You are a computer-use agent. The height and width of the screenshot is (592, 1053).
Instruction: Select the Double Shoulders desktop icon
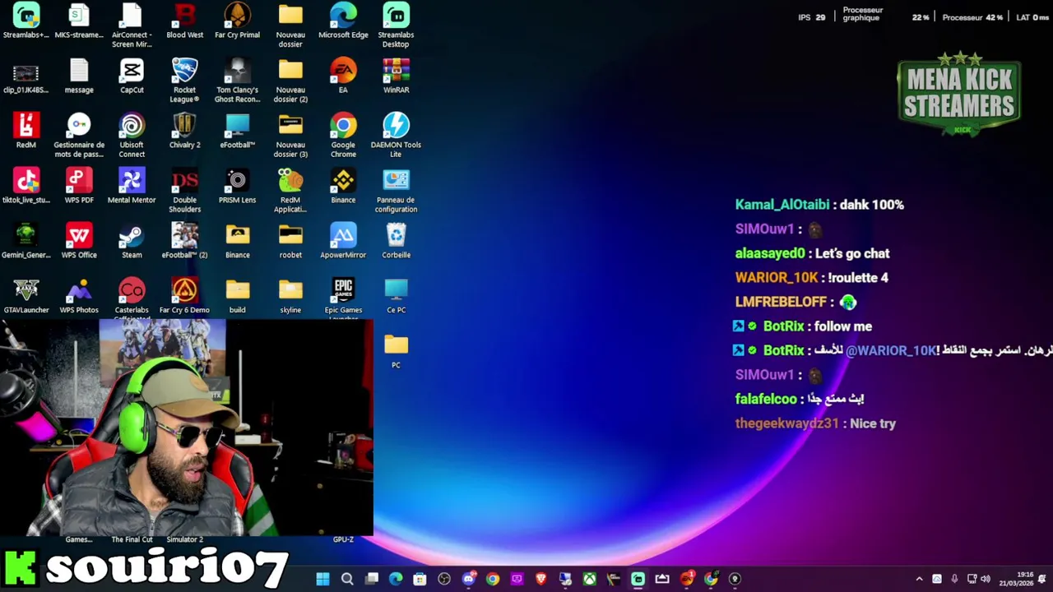(x=184, y=190)
